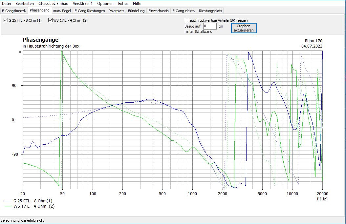
Task: Open the Bearbeiten menu
Action: [x=25, y=4]
